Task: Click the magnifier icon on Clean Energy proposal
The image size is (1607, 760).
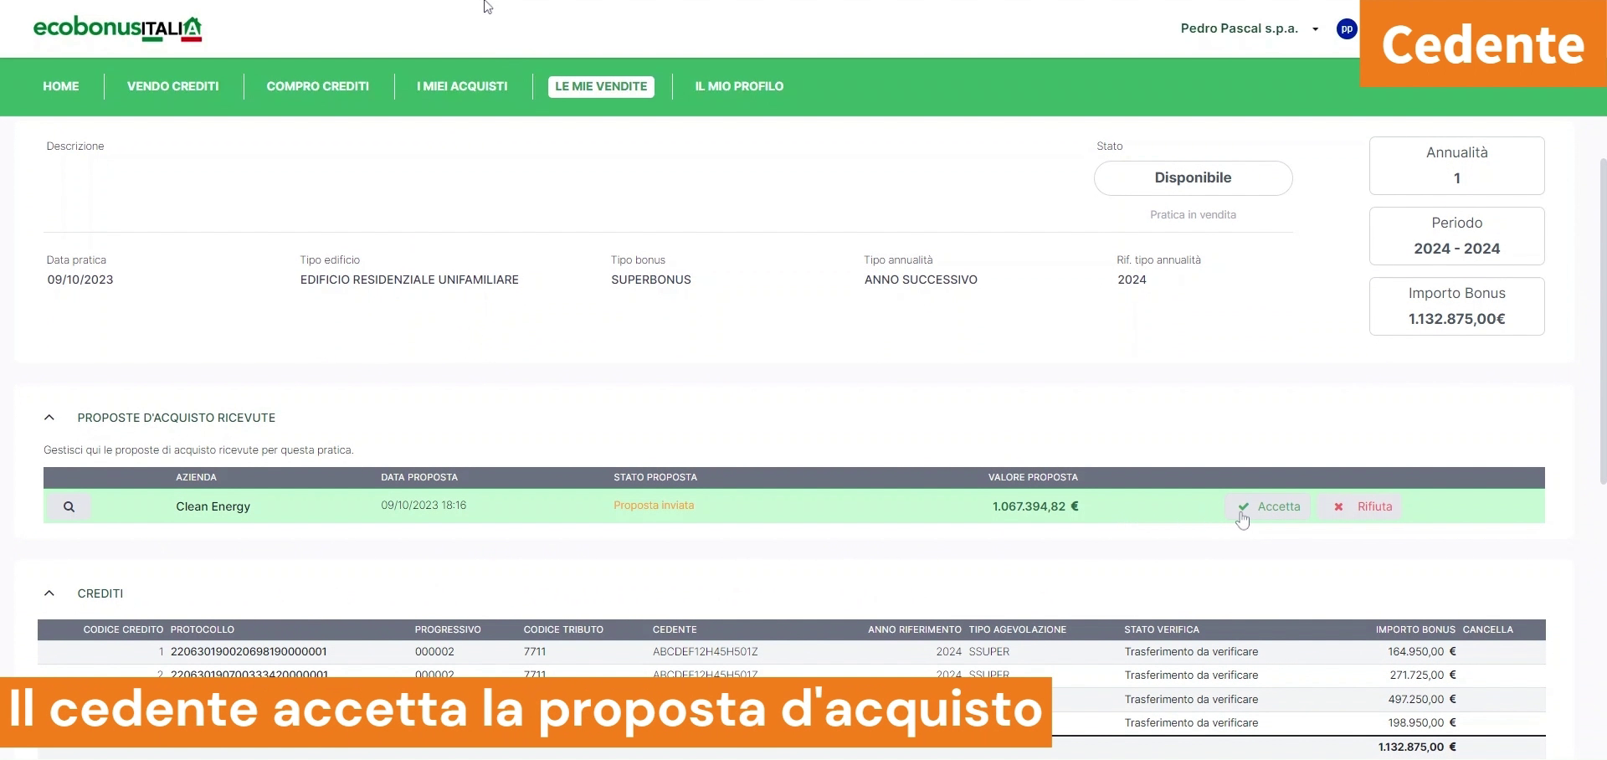Action: 69,506
